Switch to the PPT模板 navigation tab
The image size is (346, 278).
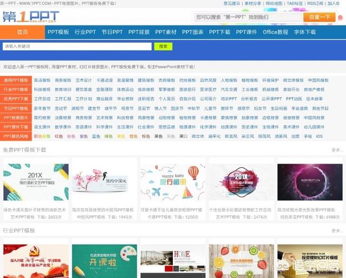click(58, 32)
